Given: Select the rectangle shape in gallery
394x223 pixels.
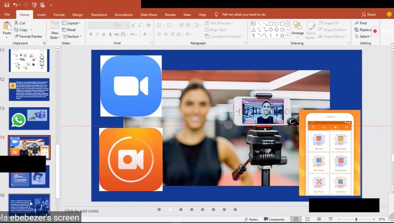Looking at the screenshot, I should click(x=271, y=24).
